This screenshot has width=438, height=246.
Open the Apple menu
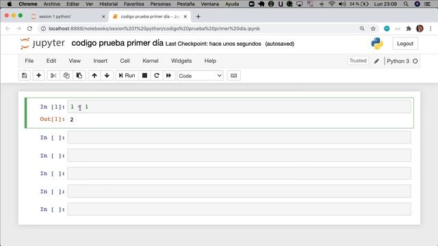9,4
